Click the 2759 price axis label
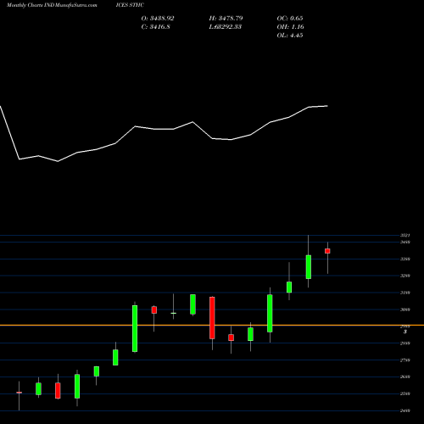This screenshot has width=424, height=424. click(405, 360)
